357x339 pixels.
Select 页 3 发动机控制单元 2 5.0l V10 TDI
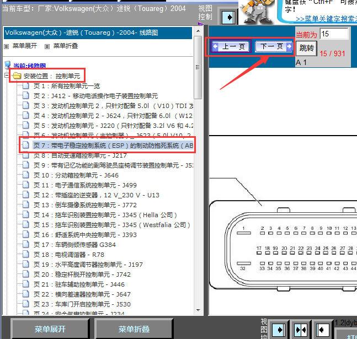113,106
